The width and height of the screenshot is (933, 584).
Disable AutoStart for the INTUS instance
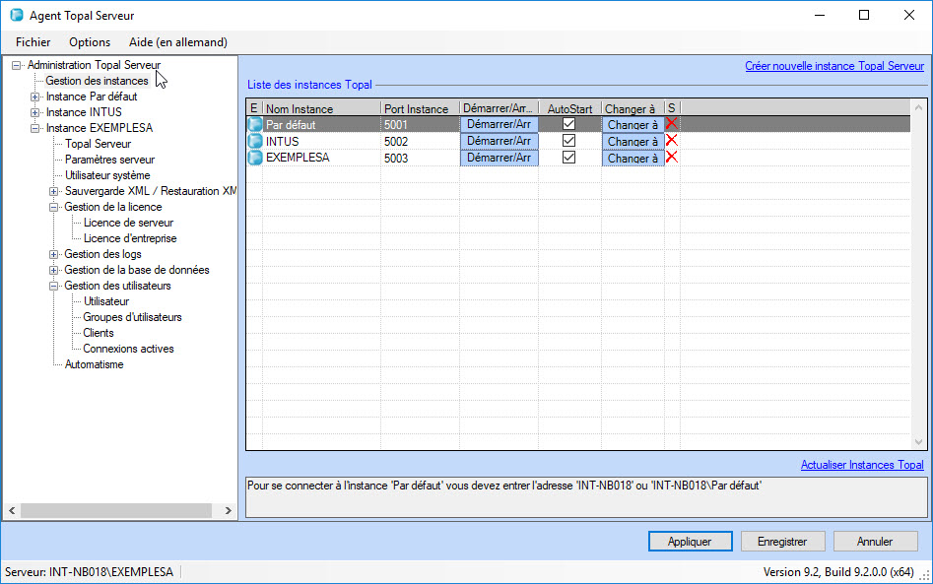(x=568, y=141)
